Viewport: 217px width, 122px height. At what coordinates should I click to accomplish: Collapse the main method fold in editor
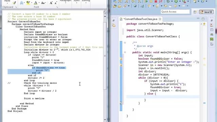[x=125, y=52]
